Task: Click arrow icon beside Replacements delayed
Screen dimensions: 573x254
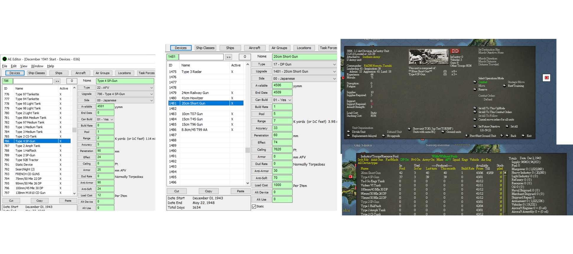Action: (x=348, y=136)
